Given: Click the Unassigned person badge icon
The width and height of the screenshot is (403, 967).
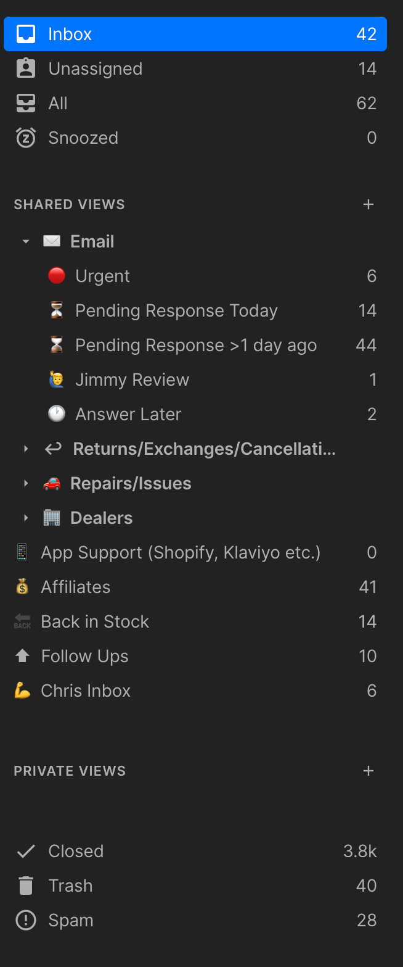Looking at the screenshot, I should 25,68.
